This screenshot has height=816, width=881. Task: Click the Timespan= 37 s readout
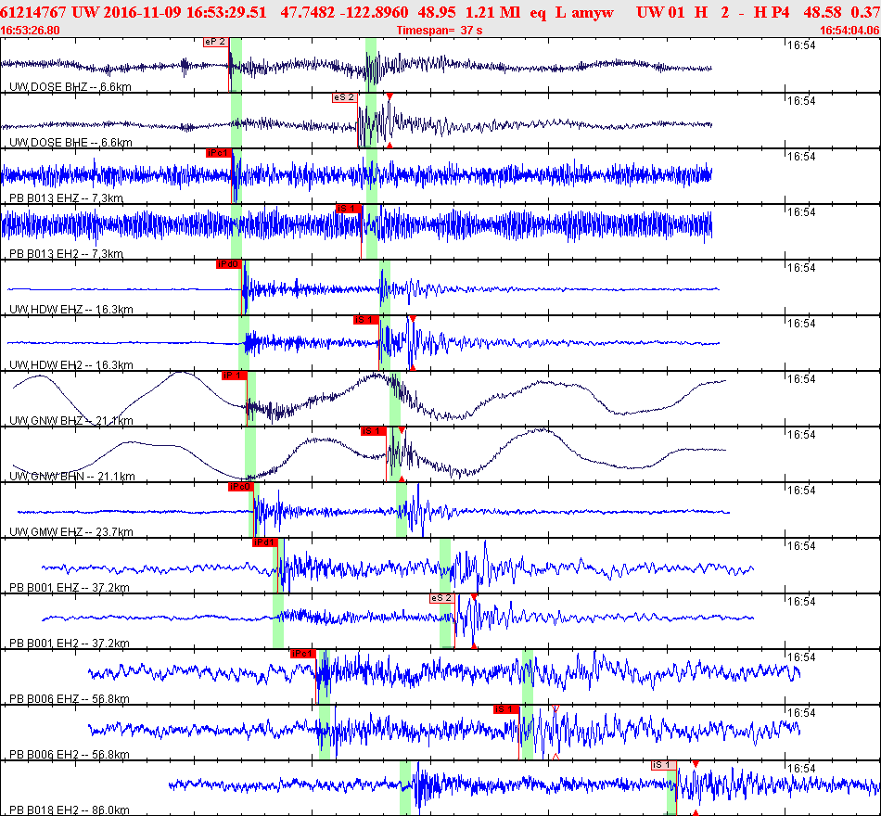tap(440, 31)
